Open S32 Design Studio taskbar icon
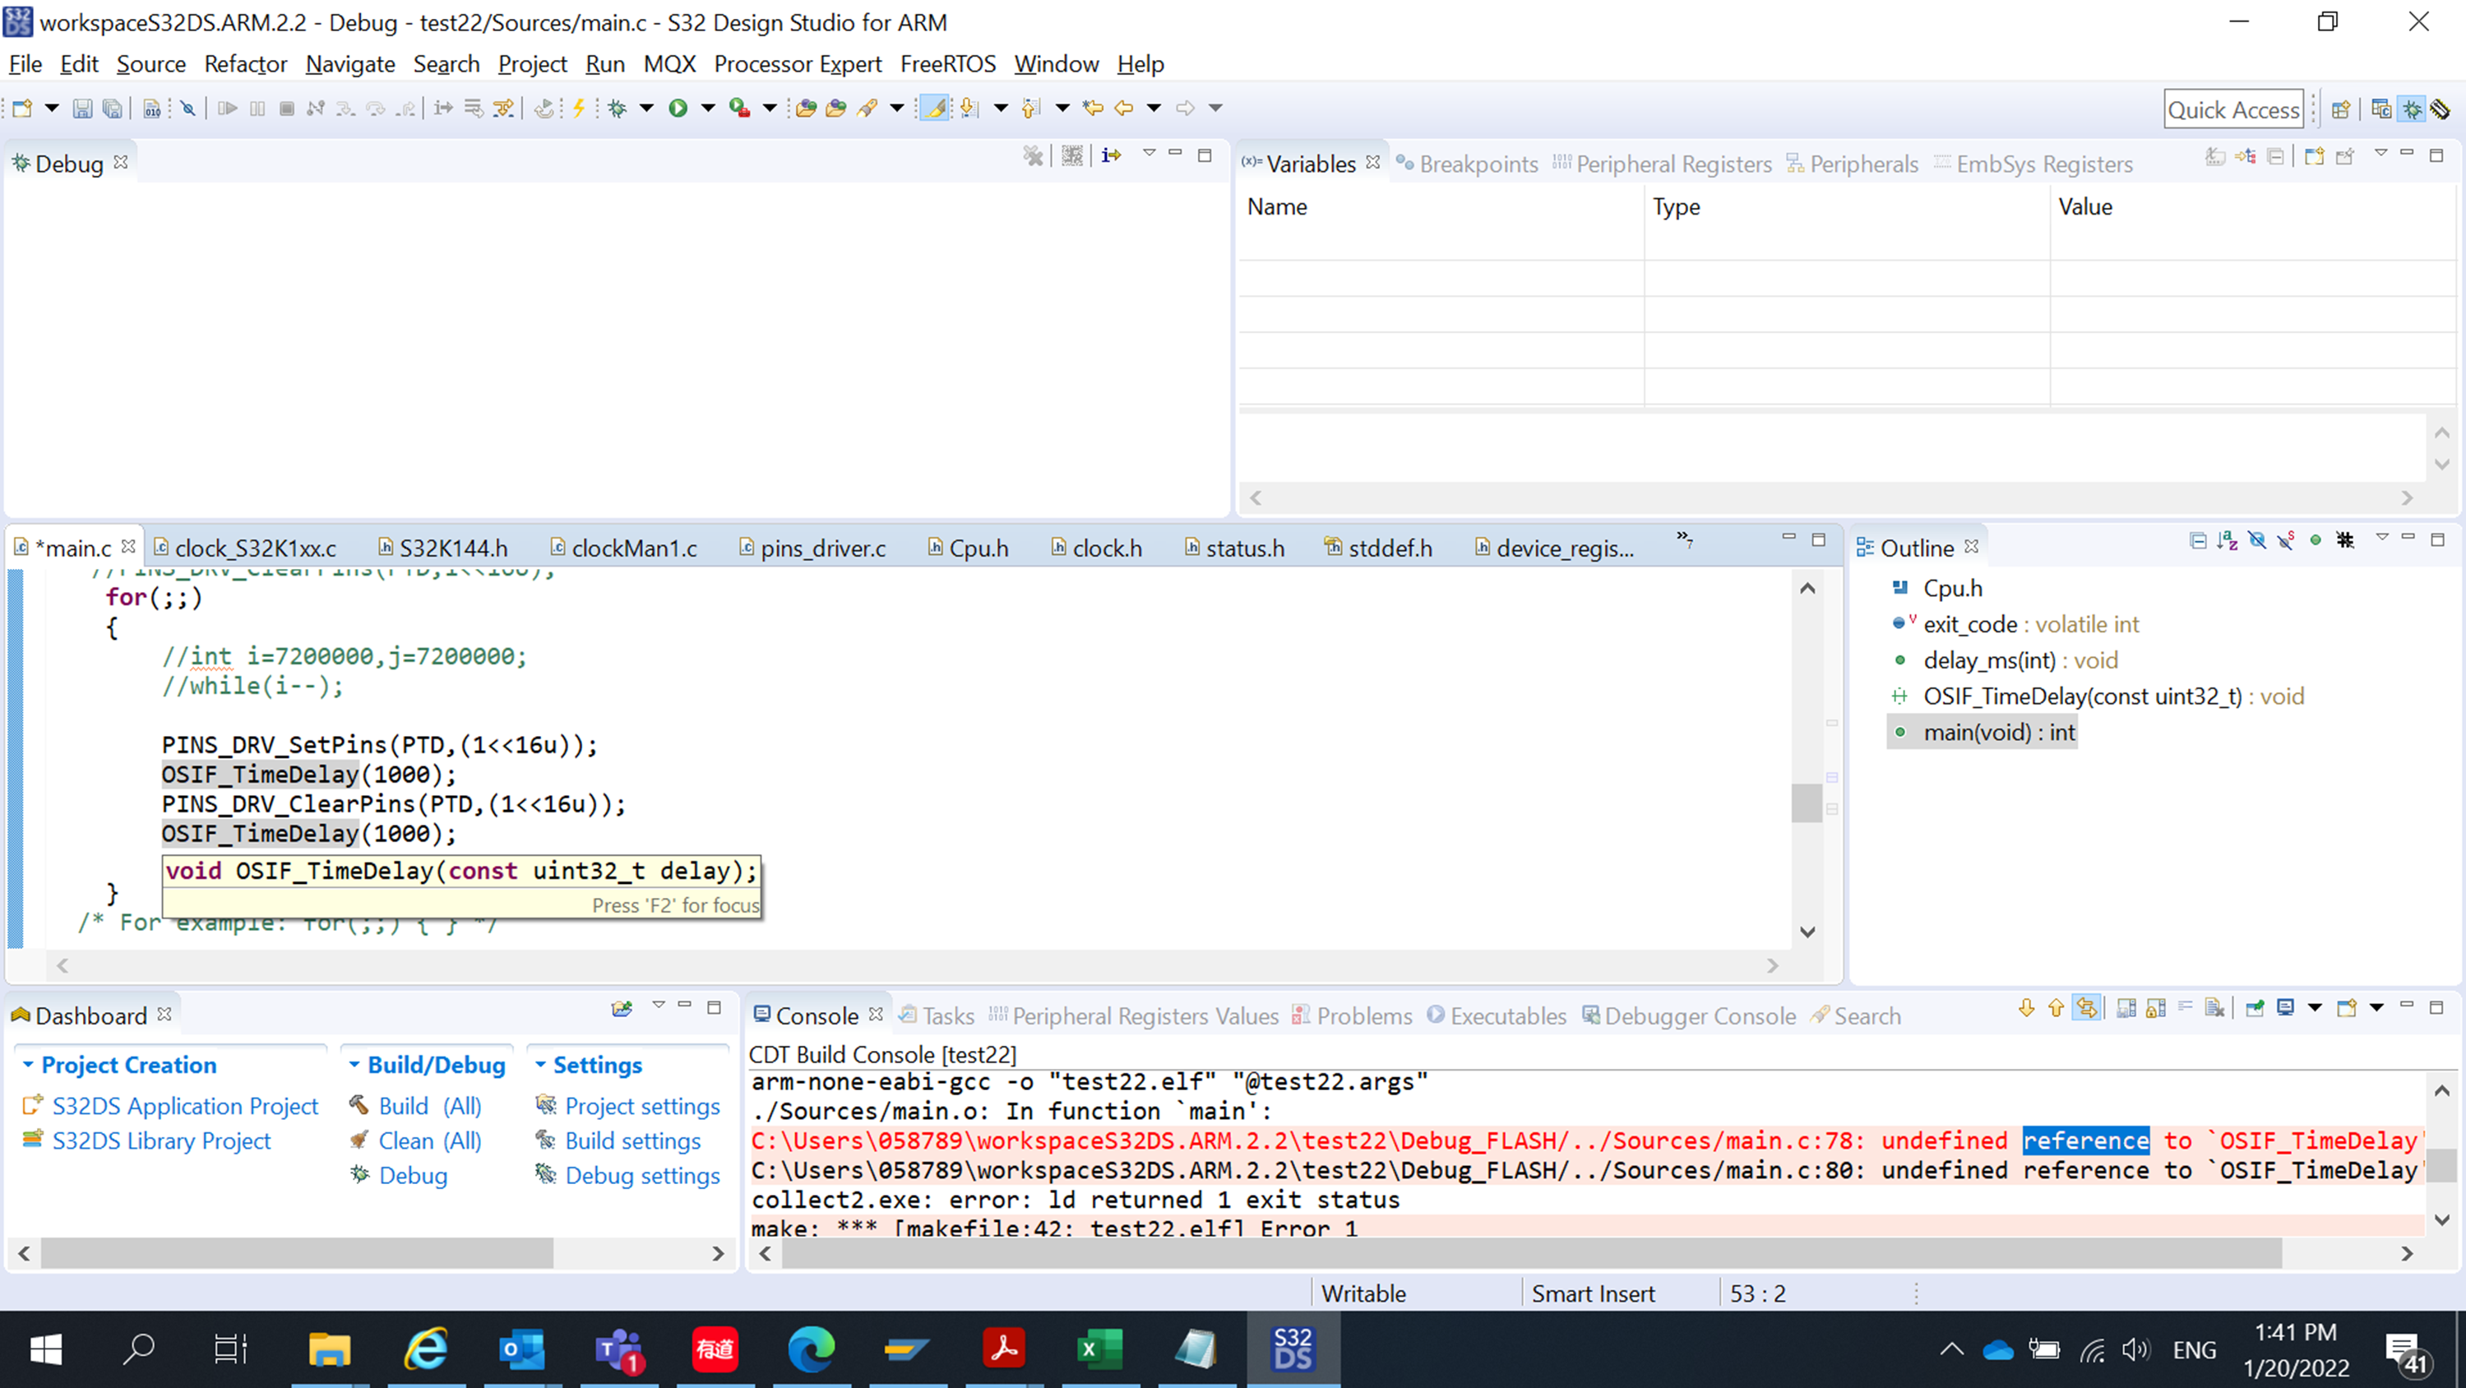 (x=1293, y=1349)
